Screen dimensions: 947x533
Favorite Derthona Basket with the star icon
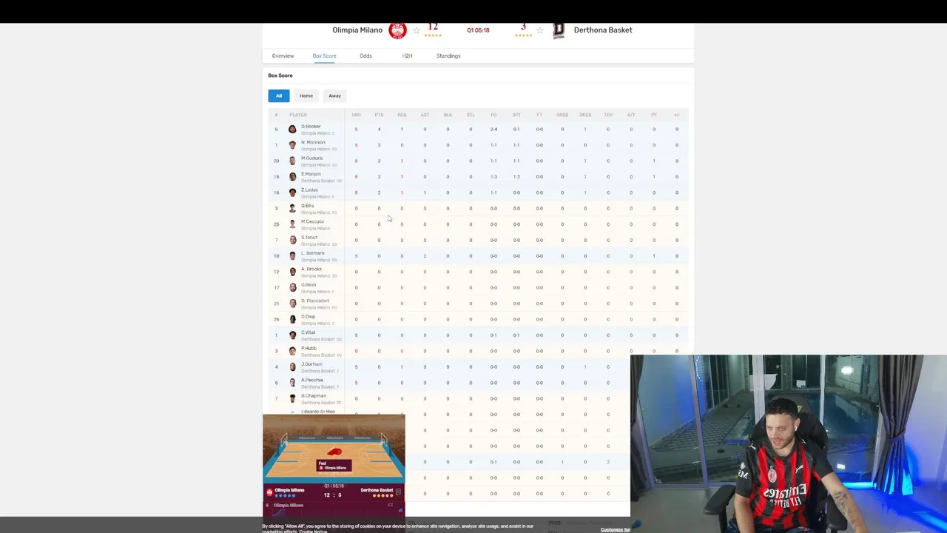coord(539,30)
